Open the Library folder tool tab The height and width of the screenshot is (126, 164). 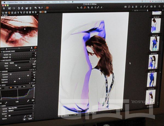tap(3, 13)
